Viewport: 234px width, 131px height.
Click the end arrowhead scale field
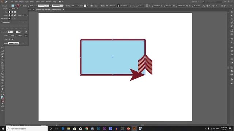click(x=20, y=36)
